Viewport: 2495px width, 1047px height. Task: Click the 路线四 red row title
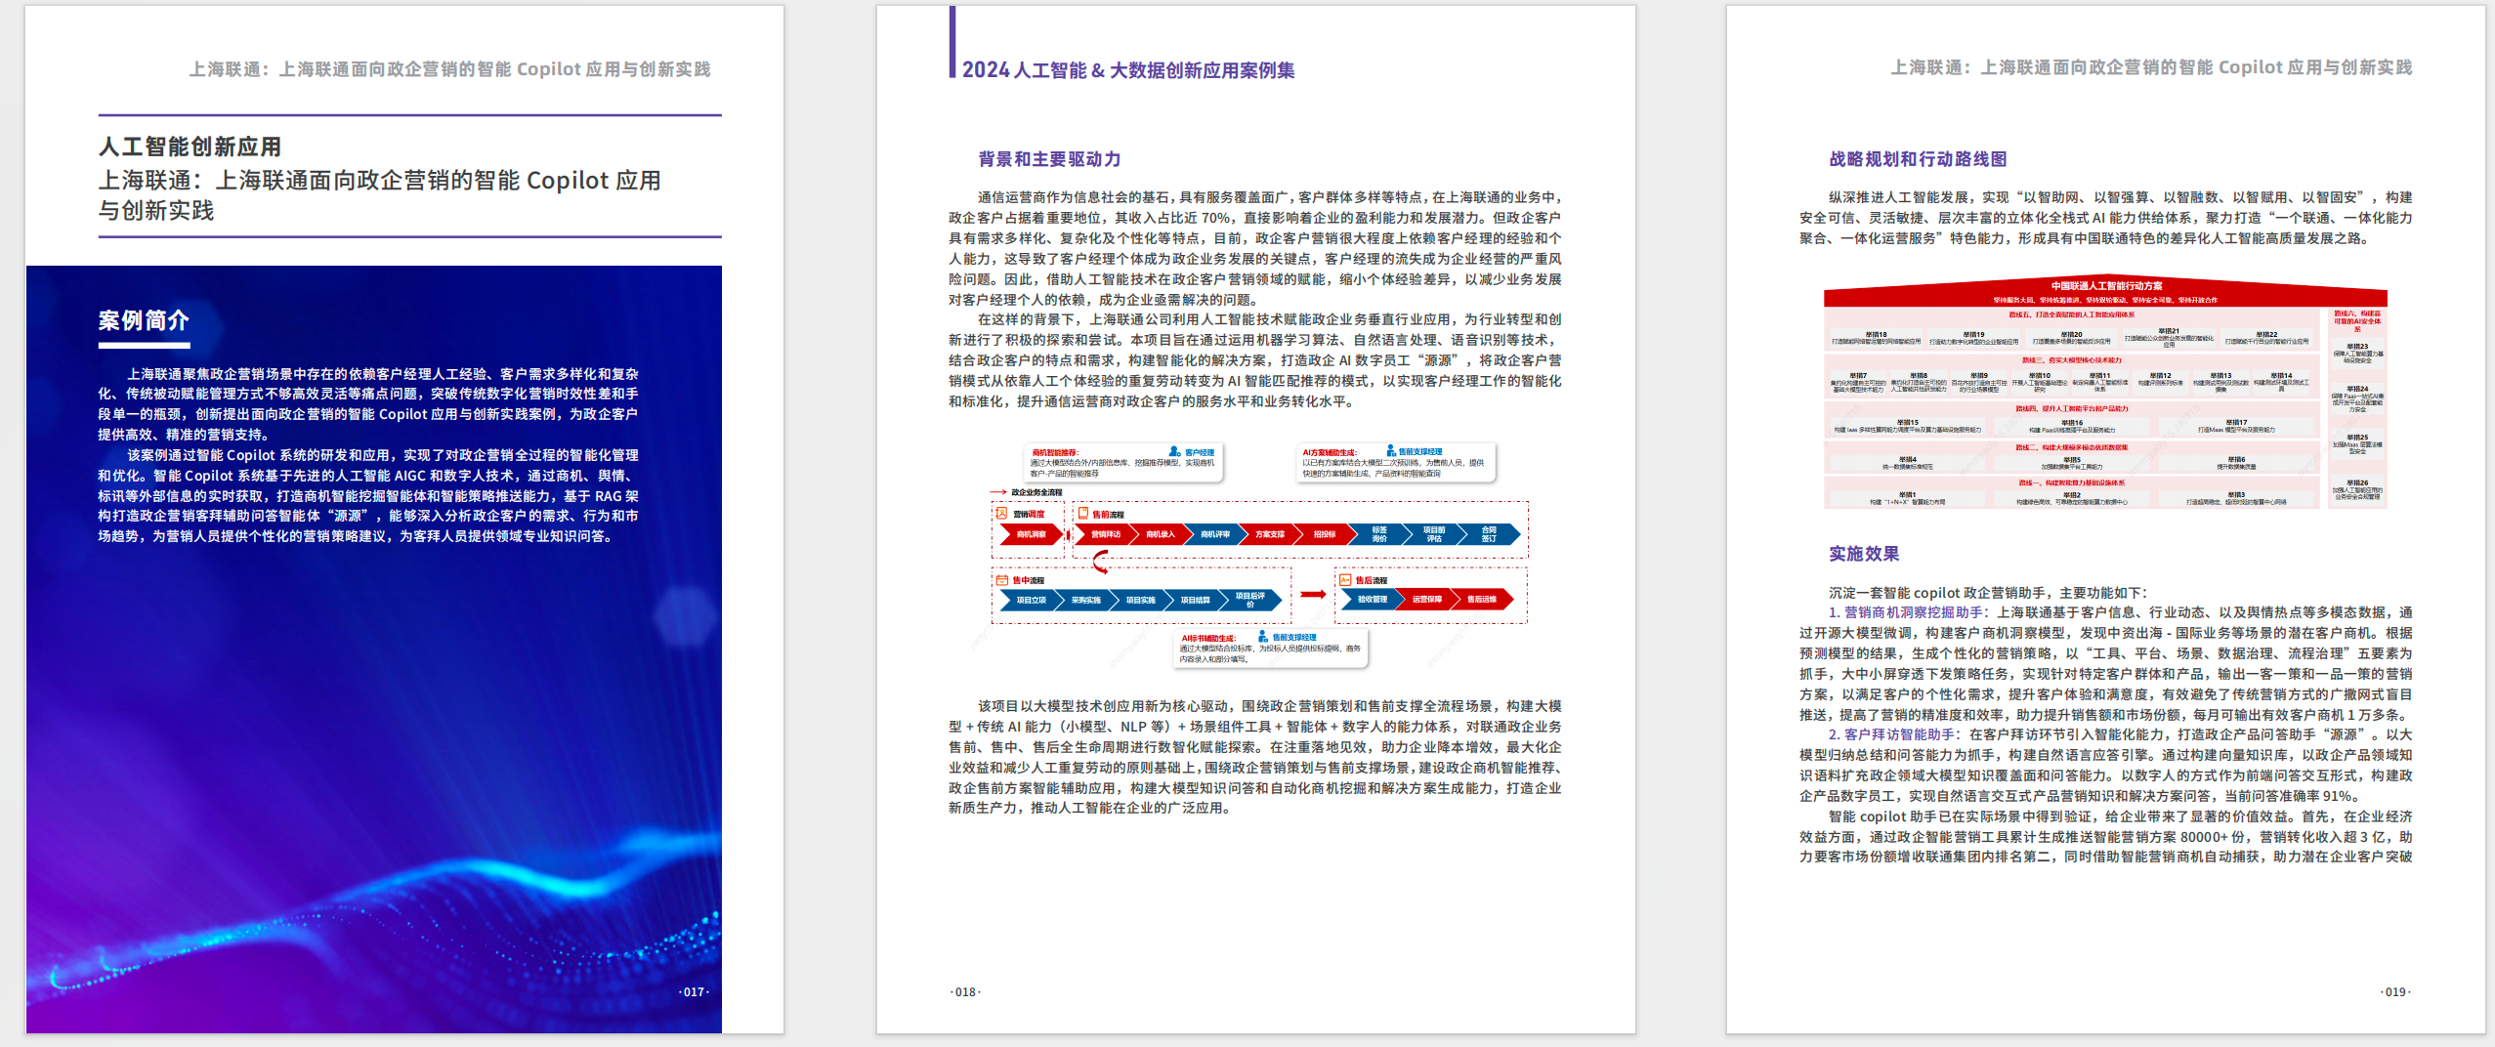(2072, 408)
